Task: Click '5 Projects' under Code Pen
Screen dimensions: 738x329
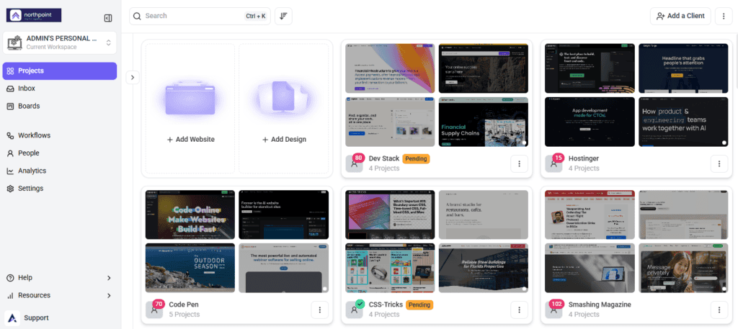Action: (x=184, y=314)
